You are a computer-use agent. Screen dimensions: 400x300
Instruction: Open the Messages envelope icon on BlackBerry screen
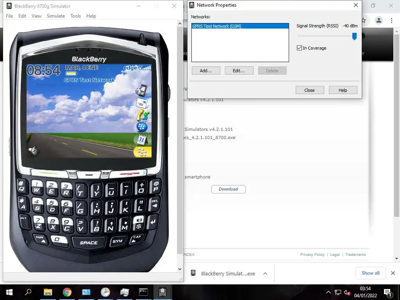click(142, 103)
